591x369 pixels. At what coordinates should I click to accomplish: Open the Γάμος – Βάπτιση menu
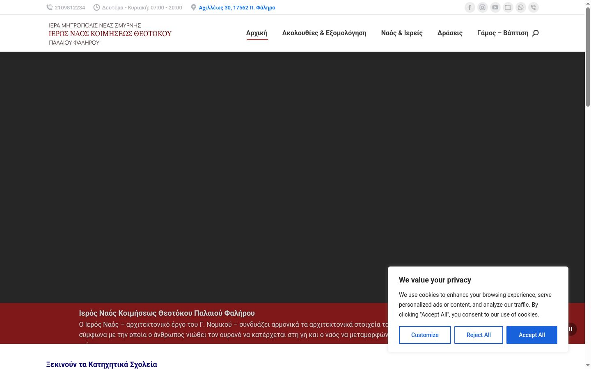(503, 33)
